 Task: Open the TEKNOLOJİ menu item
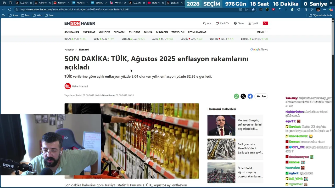pyautogui.click(x=178, y=32)
